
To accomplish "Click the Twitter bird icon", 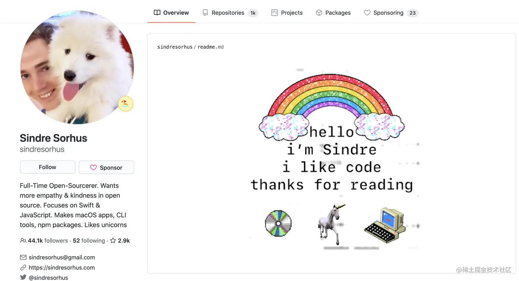I will pos(23,277).
